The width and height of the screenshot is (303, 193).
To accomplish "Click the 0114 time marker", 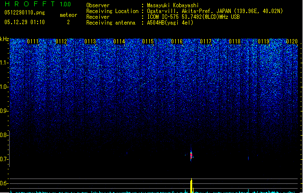I will (119, 41).
